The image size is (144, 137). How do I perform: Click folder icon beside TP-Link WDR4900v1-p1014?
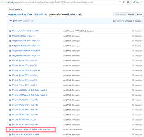[x=10, y=120]
